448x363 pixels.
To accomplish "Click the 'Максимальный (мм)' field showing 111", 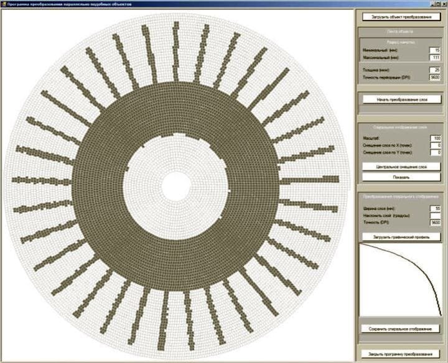I will pos(434,57).
